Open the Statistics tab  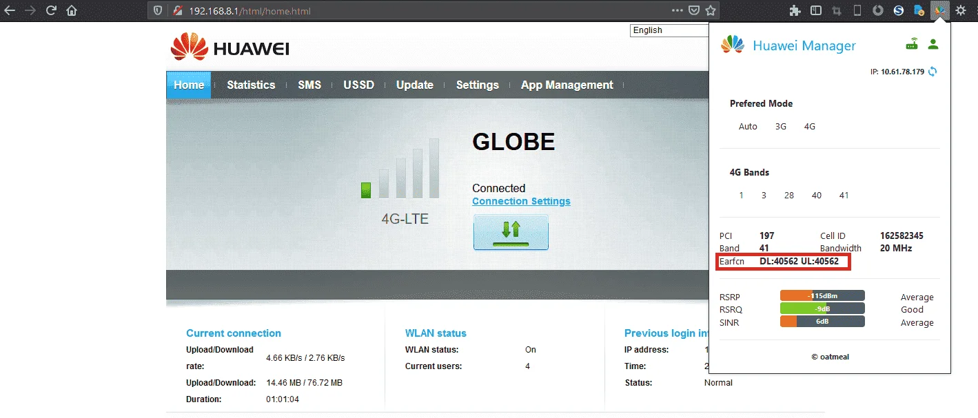pyautogui.click(x=251, y=85)
